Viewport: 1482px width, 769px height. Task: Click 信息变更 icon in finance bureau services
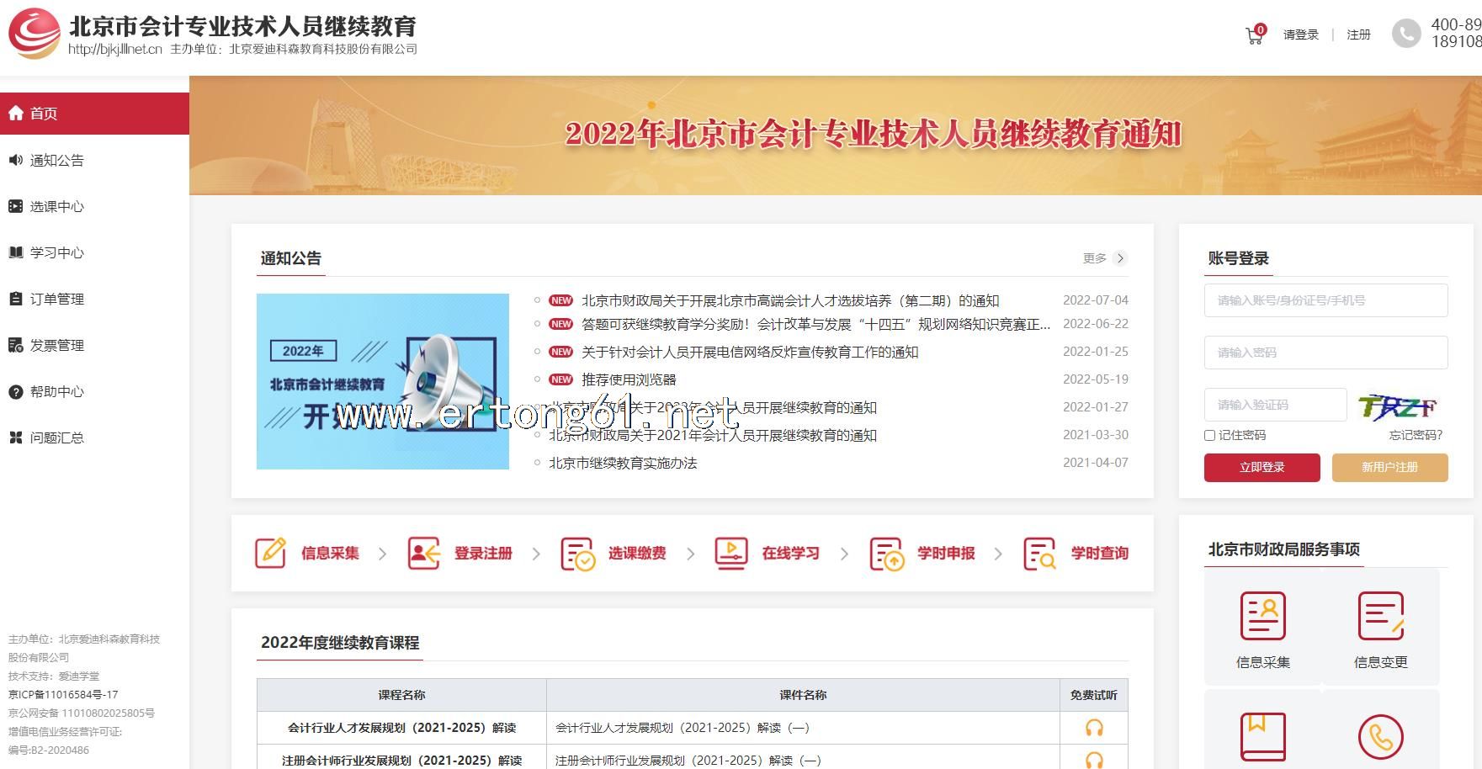pyautogui.click(x=1380, y=616)
